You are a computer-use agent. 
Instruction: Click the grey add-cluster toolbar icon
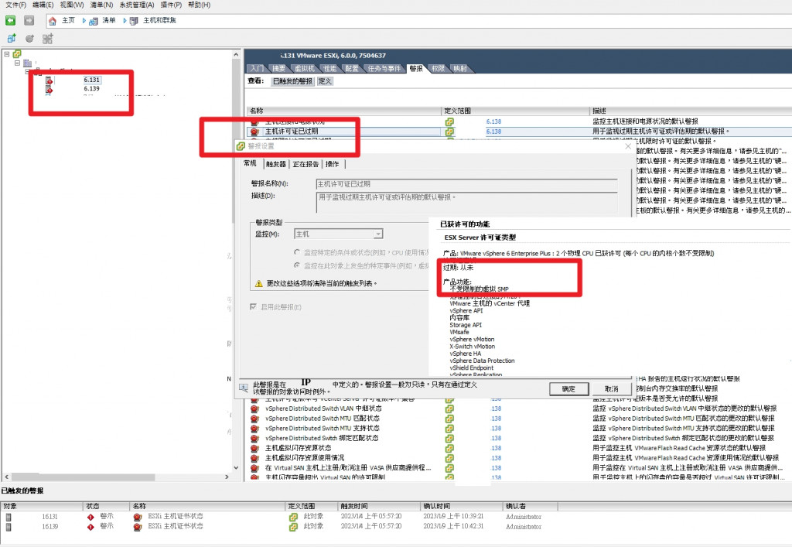pyautogui.click(x=47, y=39)
